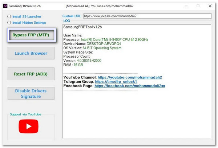Click the SamsungFRPTool v1.2b log heading
This screenshot has width=218, height=148.
82,27
